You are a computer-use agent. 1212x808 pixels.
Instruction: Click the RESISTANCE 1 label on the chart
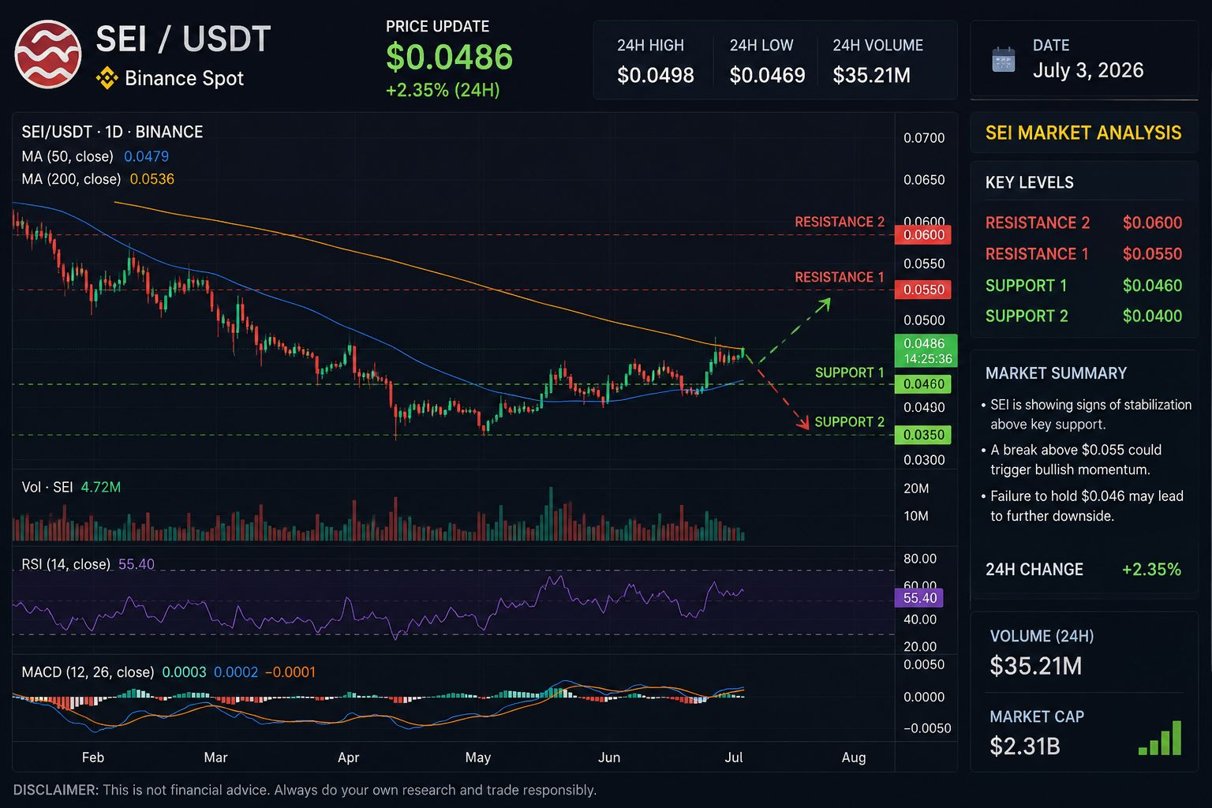(x=840, y=277)
